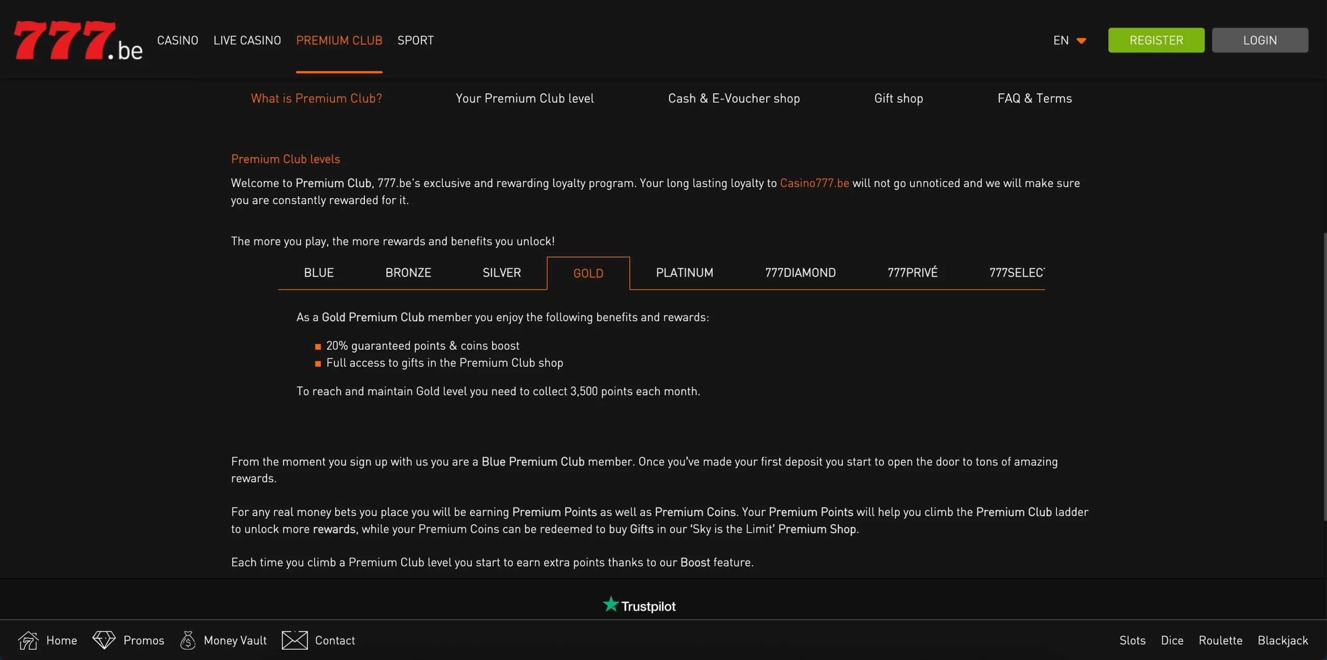The image size is (1327, 660).
Task: Open the Home house icon
Action: click(28, 640)
